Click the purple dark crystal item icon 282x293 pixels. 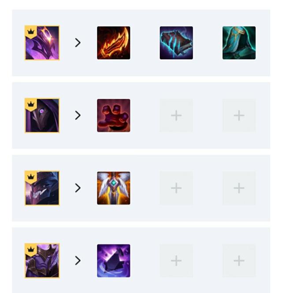point(114,261)
